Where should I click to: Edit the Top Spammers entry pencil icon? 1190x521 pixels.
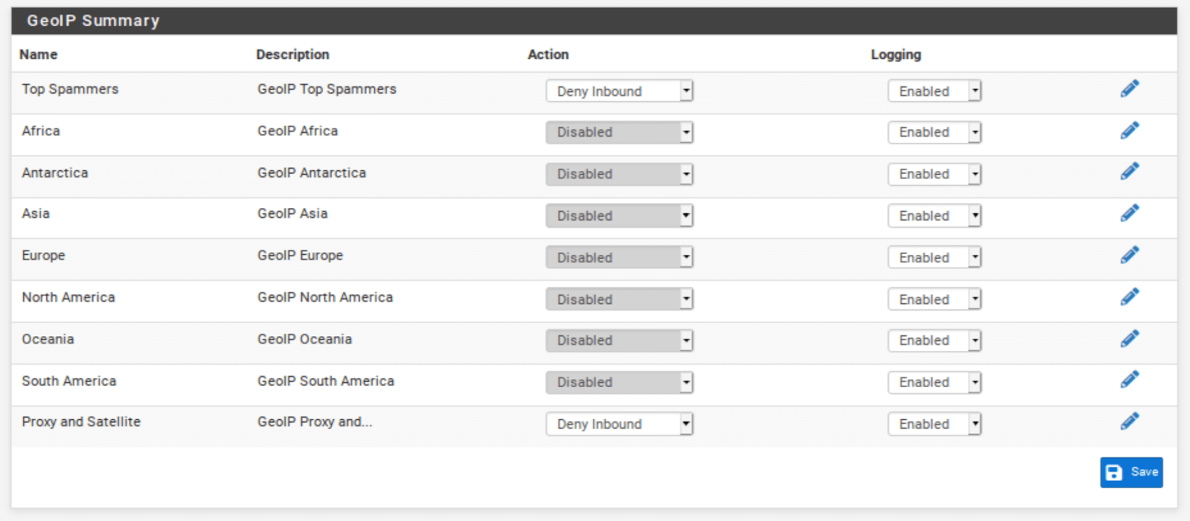click(1130, 88)
